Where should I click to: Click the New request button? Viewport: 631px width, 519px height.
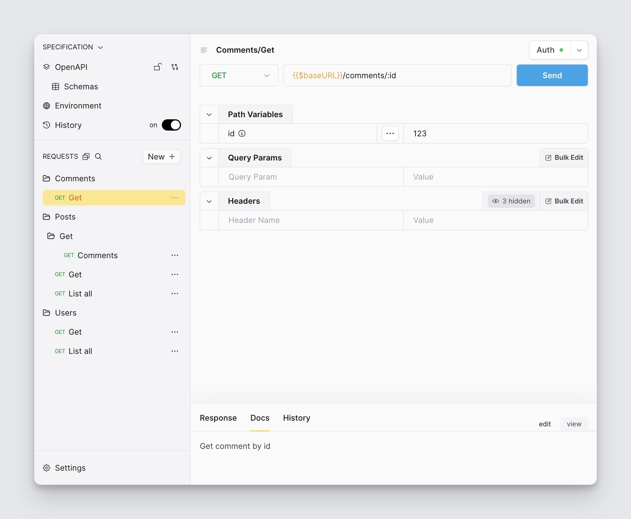point(162,157)
